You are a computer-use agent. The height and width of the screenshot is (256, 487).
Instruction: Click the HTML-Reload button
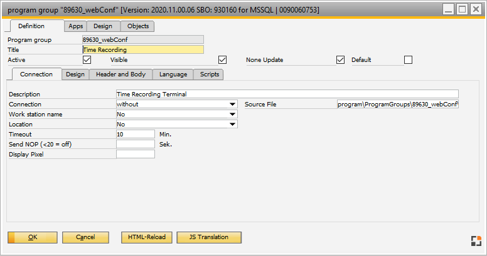click(x=146, y=237)
